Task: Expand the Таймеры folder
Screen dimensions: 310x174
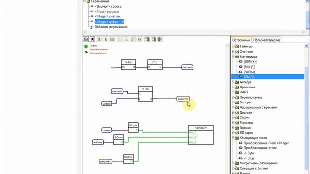Action: point(233,46)
